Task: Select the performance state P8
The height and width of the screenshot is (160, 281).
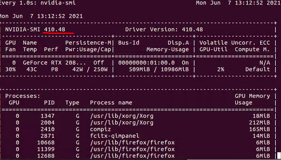Action: 55,69
